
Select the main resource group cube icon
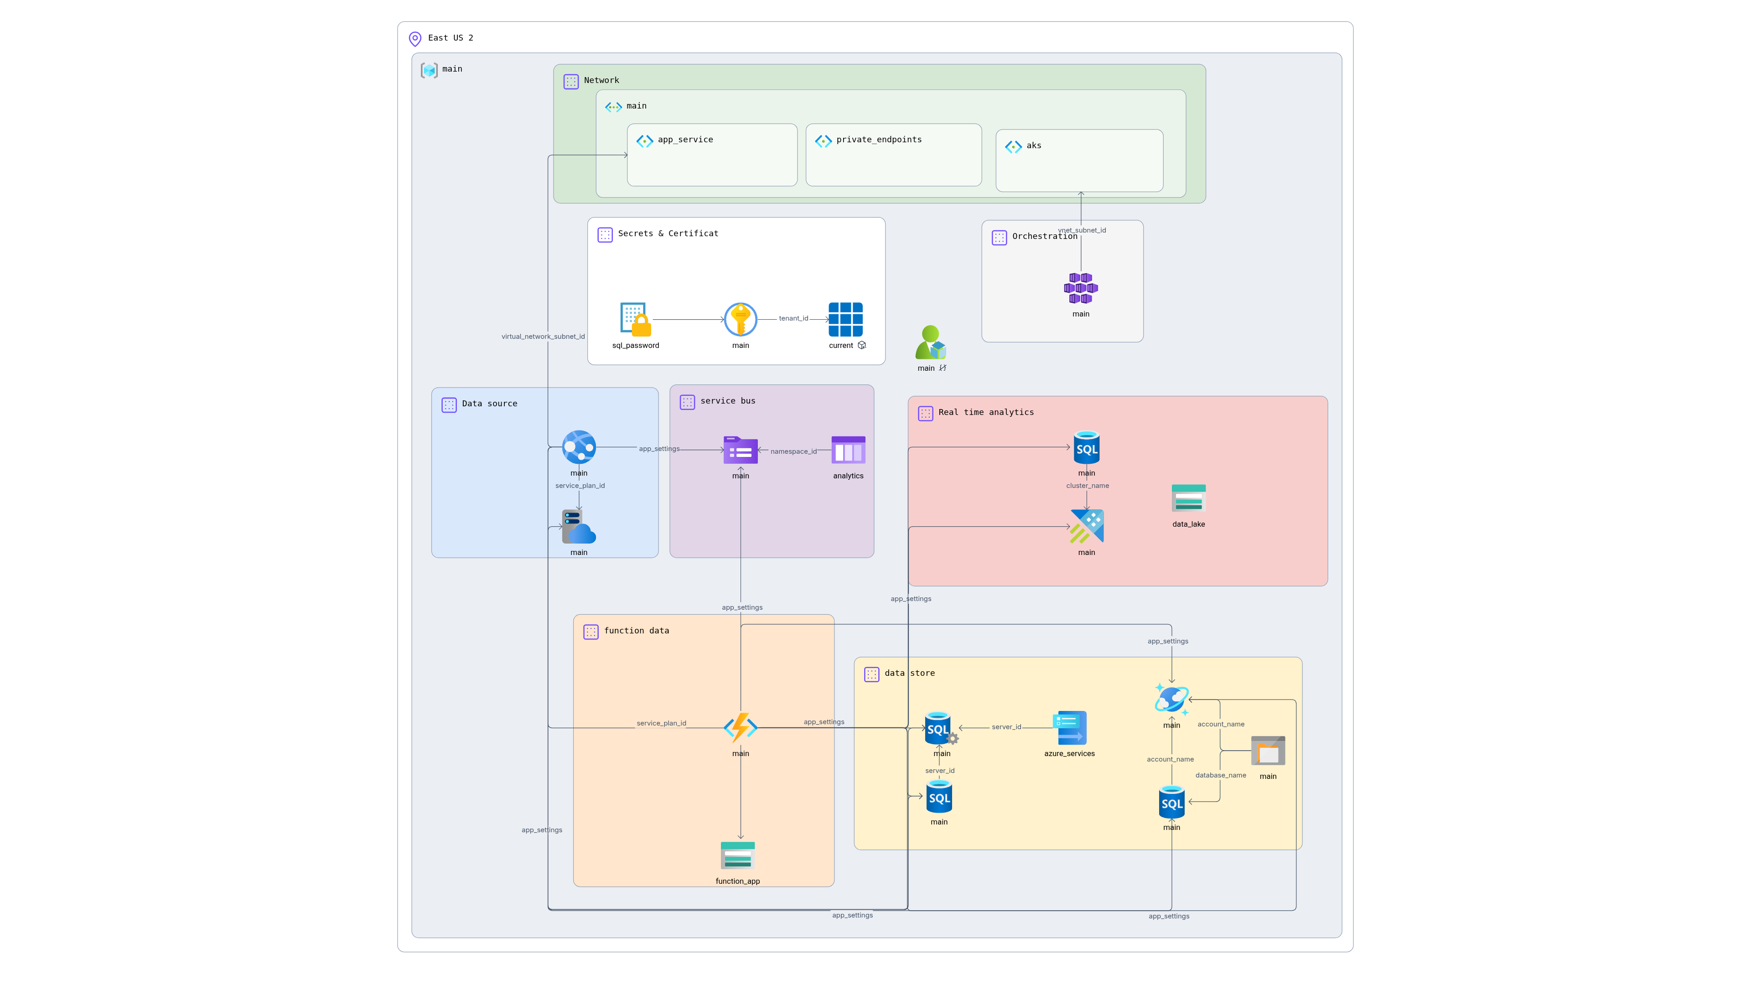pos(429,70)
